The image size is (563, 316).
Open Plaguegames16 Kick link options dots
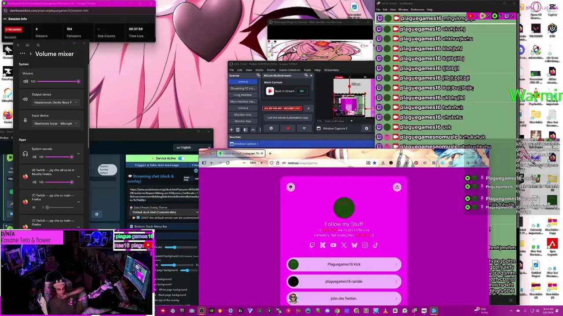pyautogui.click(x=396, y=264)
